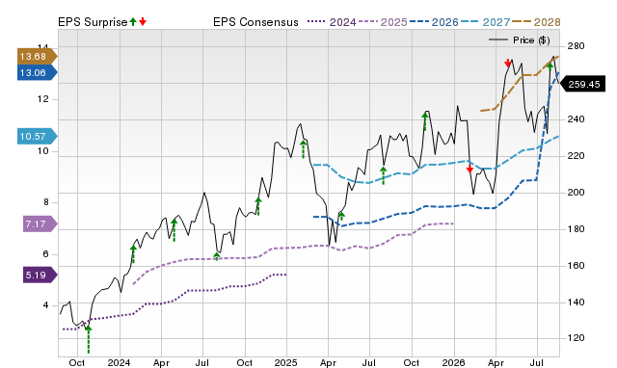The height and width of the screenshot is (368, 617).
Task: Select the 2028 consensus legend item
Action: (x=536, y=22)
